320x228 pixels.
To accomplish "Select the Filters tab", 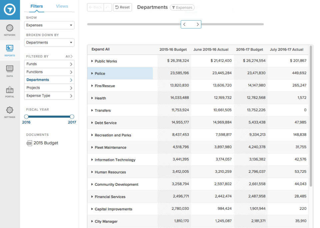I will coord(36,6).
